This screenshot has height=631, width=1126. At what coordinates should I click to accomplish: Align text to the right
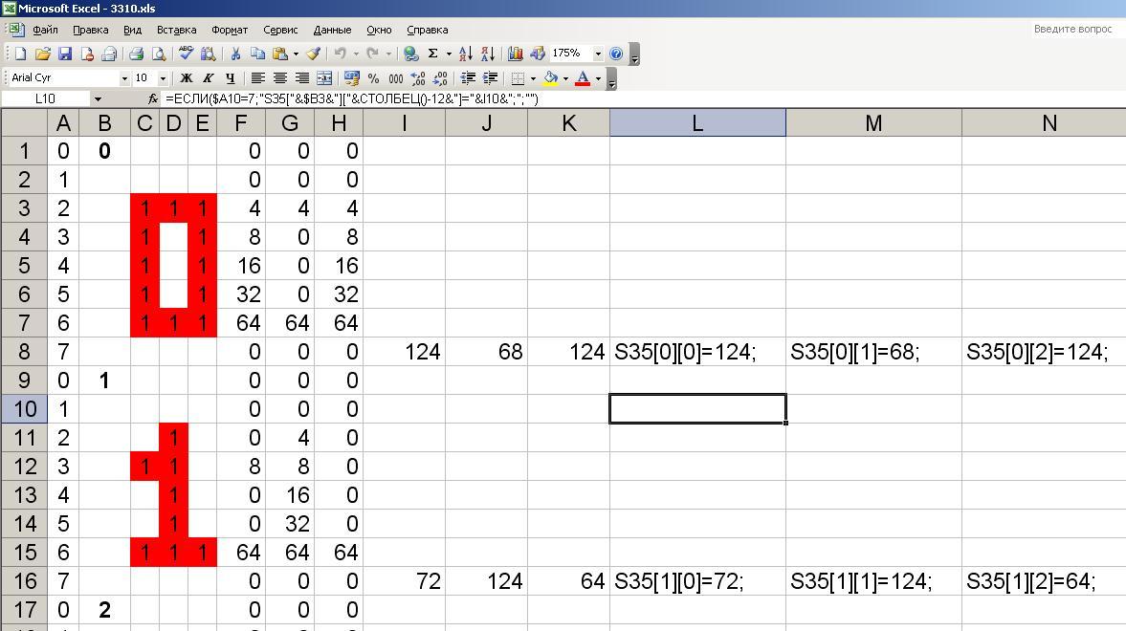(x=302, y=78)
